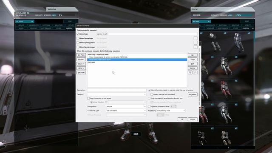Click the redo arrow icon below Delete

(x=195, y=73)
